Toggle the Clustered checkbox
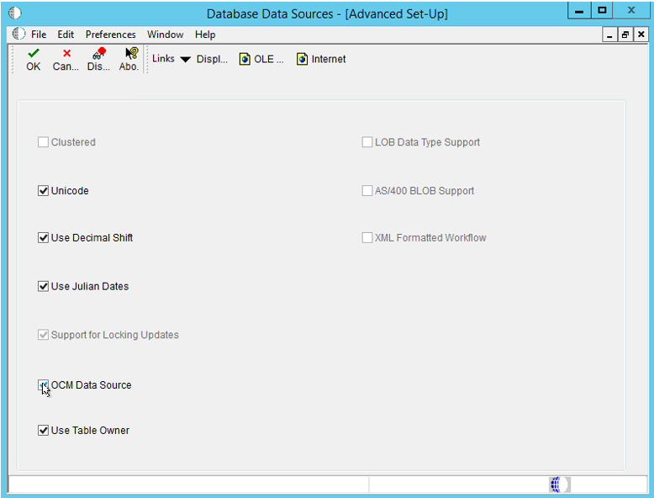654x498 pixels. [x=43, y=142]
